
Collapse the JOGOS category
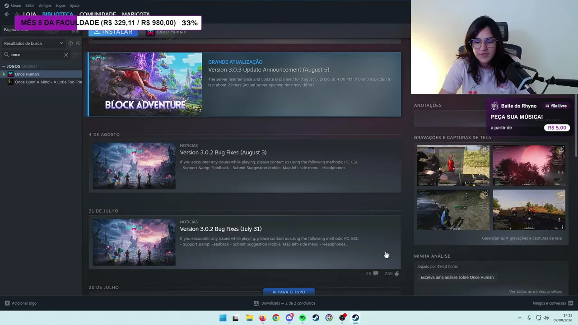pos(4,66)
